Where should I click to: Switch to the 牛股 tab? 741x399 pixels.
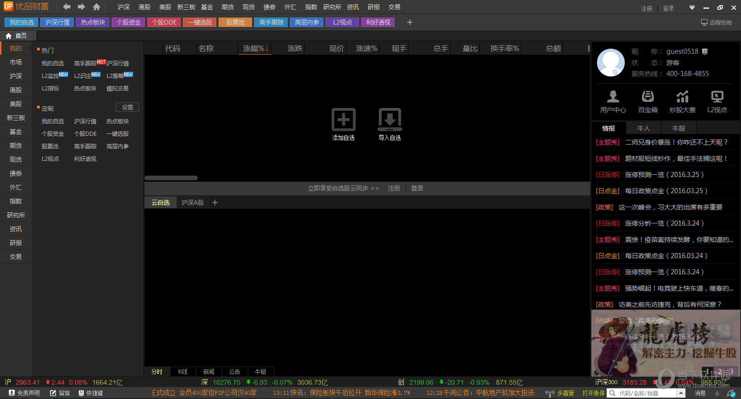coord(679,128)
